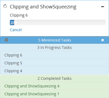Click the 20% label in the progress bar
The image size is (109, 98).
pos(14,23)
